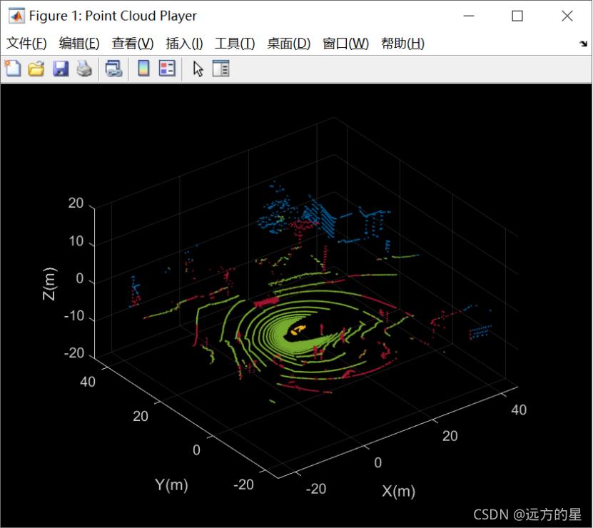Open the 工具(T) menu
The image size is (593, 528).
pyautogui.click(x=235, y=43)
